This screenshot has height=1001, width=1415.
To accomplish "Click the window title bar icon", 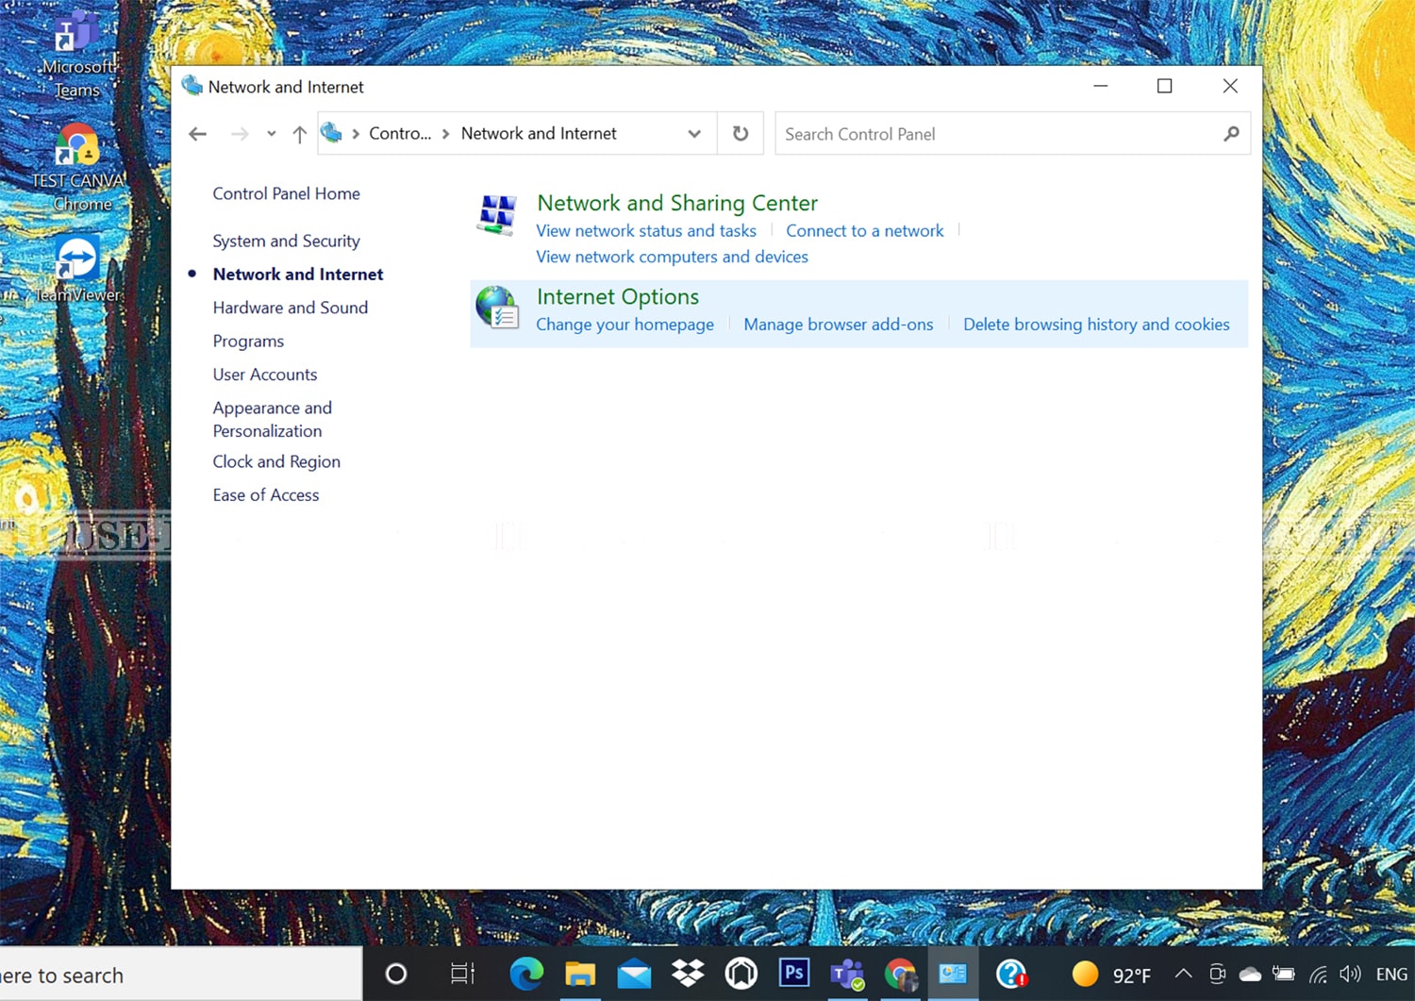I will click(x=191, y=86).
